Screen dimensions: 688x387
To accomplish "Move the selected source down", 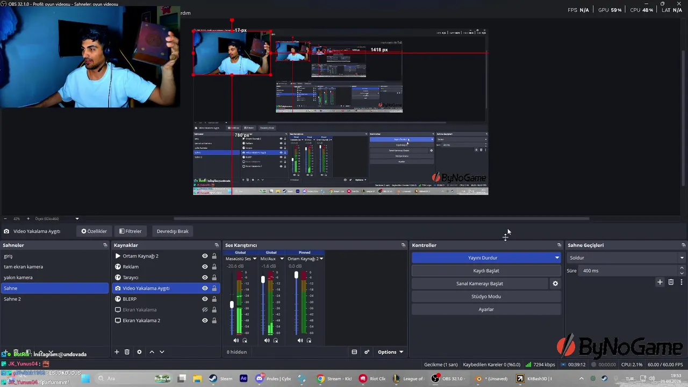I will pos(162,352).
